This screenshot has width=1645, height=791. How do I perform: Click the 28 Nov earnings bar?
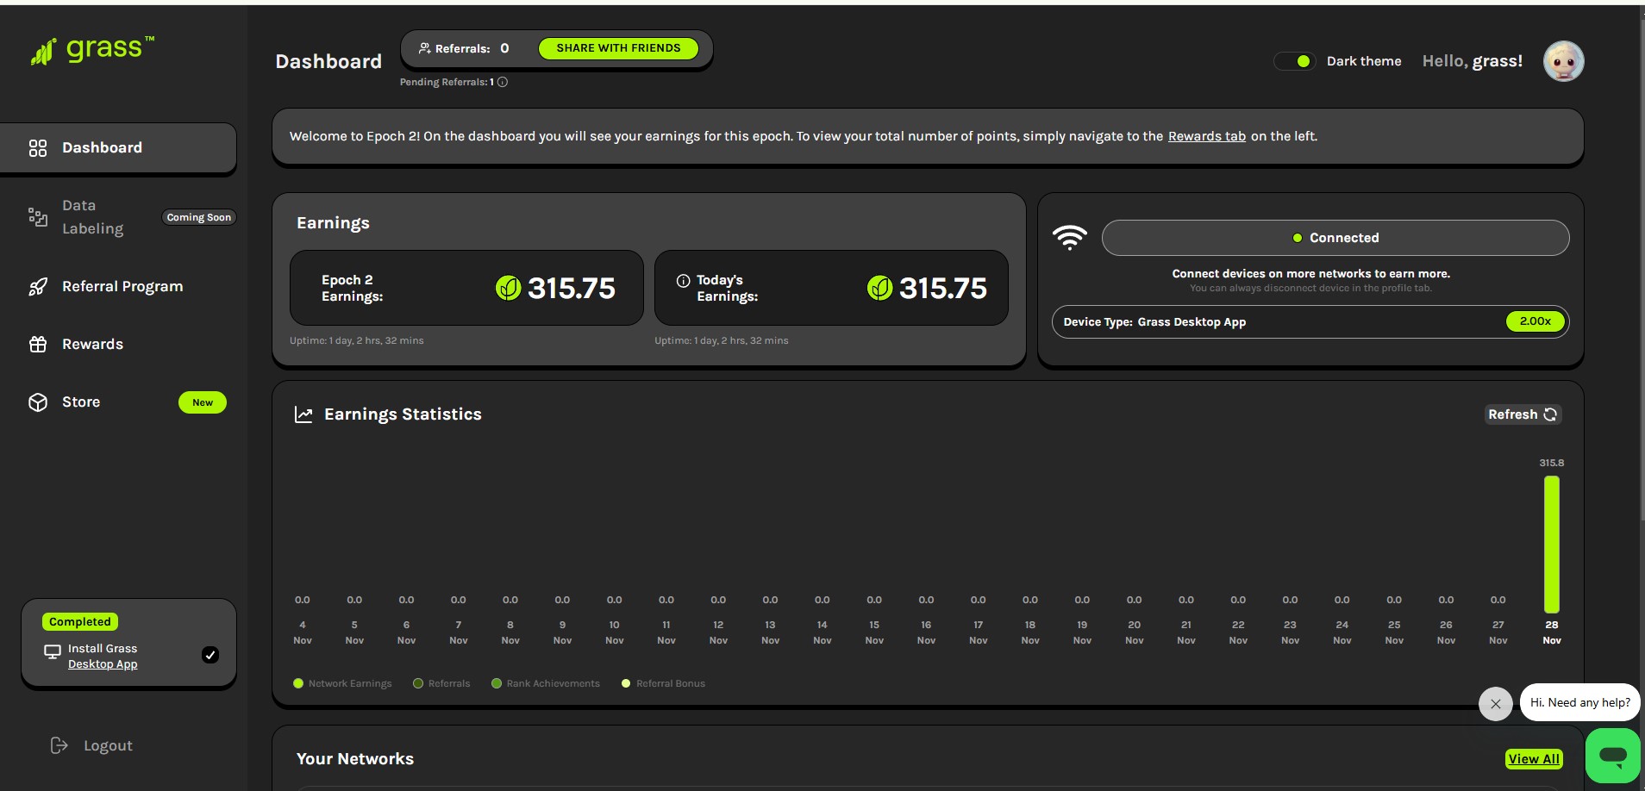coord(1551,544)
